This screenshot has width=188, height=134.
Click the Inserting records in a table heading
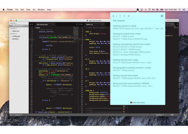pyautogui.click(x=125, y=26)
